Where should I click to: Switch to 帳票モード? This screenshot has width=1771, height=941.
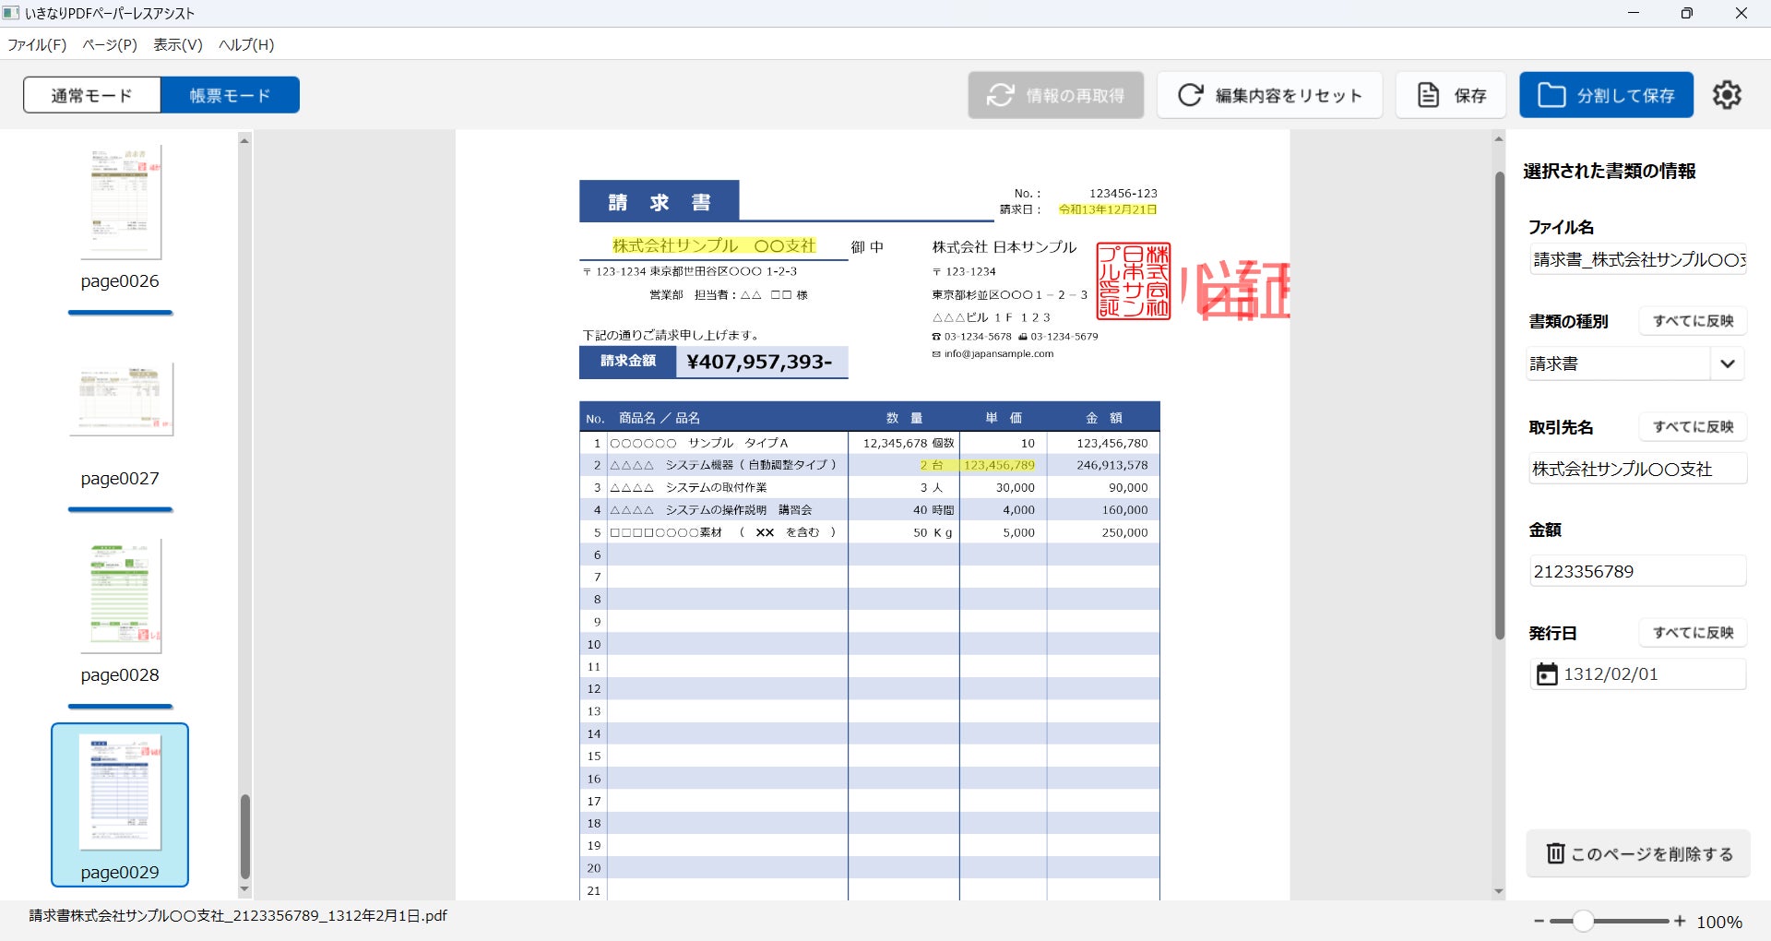(x=230, y=95)
